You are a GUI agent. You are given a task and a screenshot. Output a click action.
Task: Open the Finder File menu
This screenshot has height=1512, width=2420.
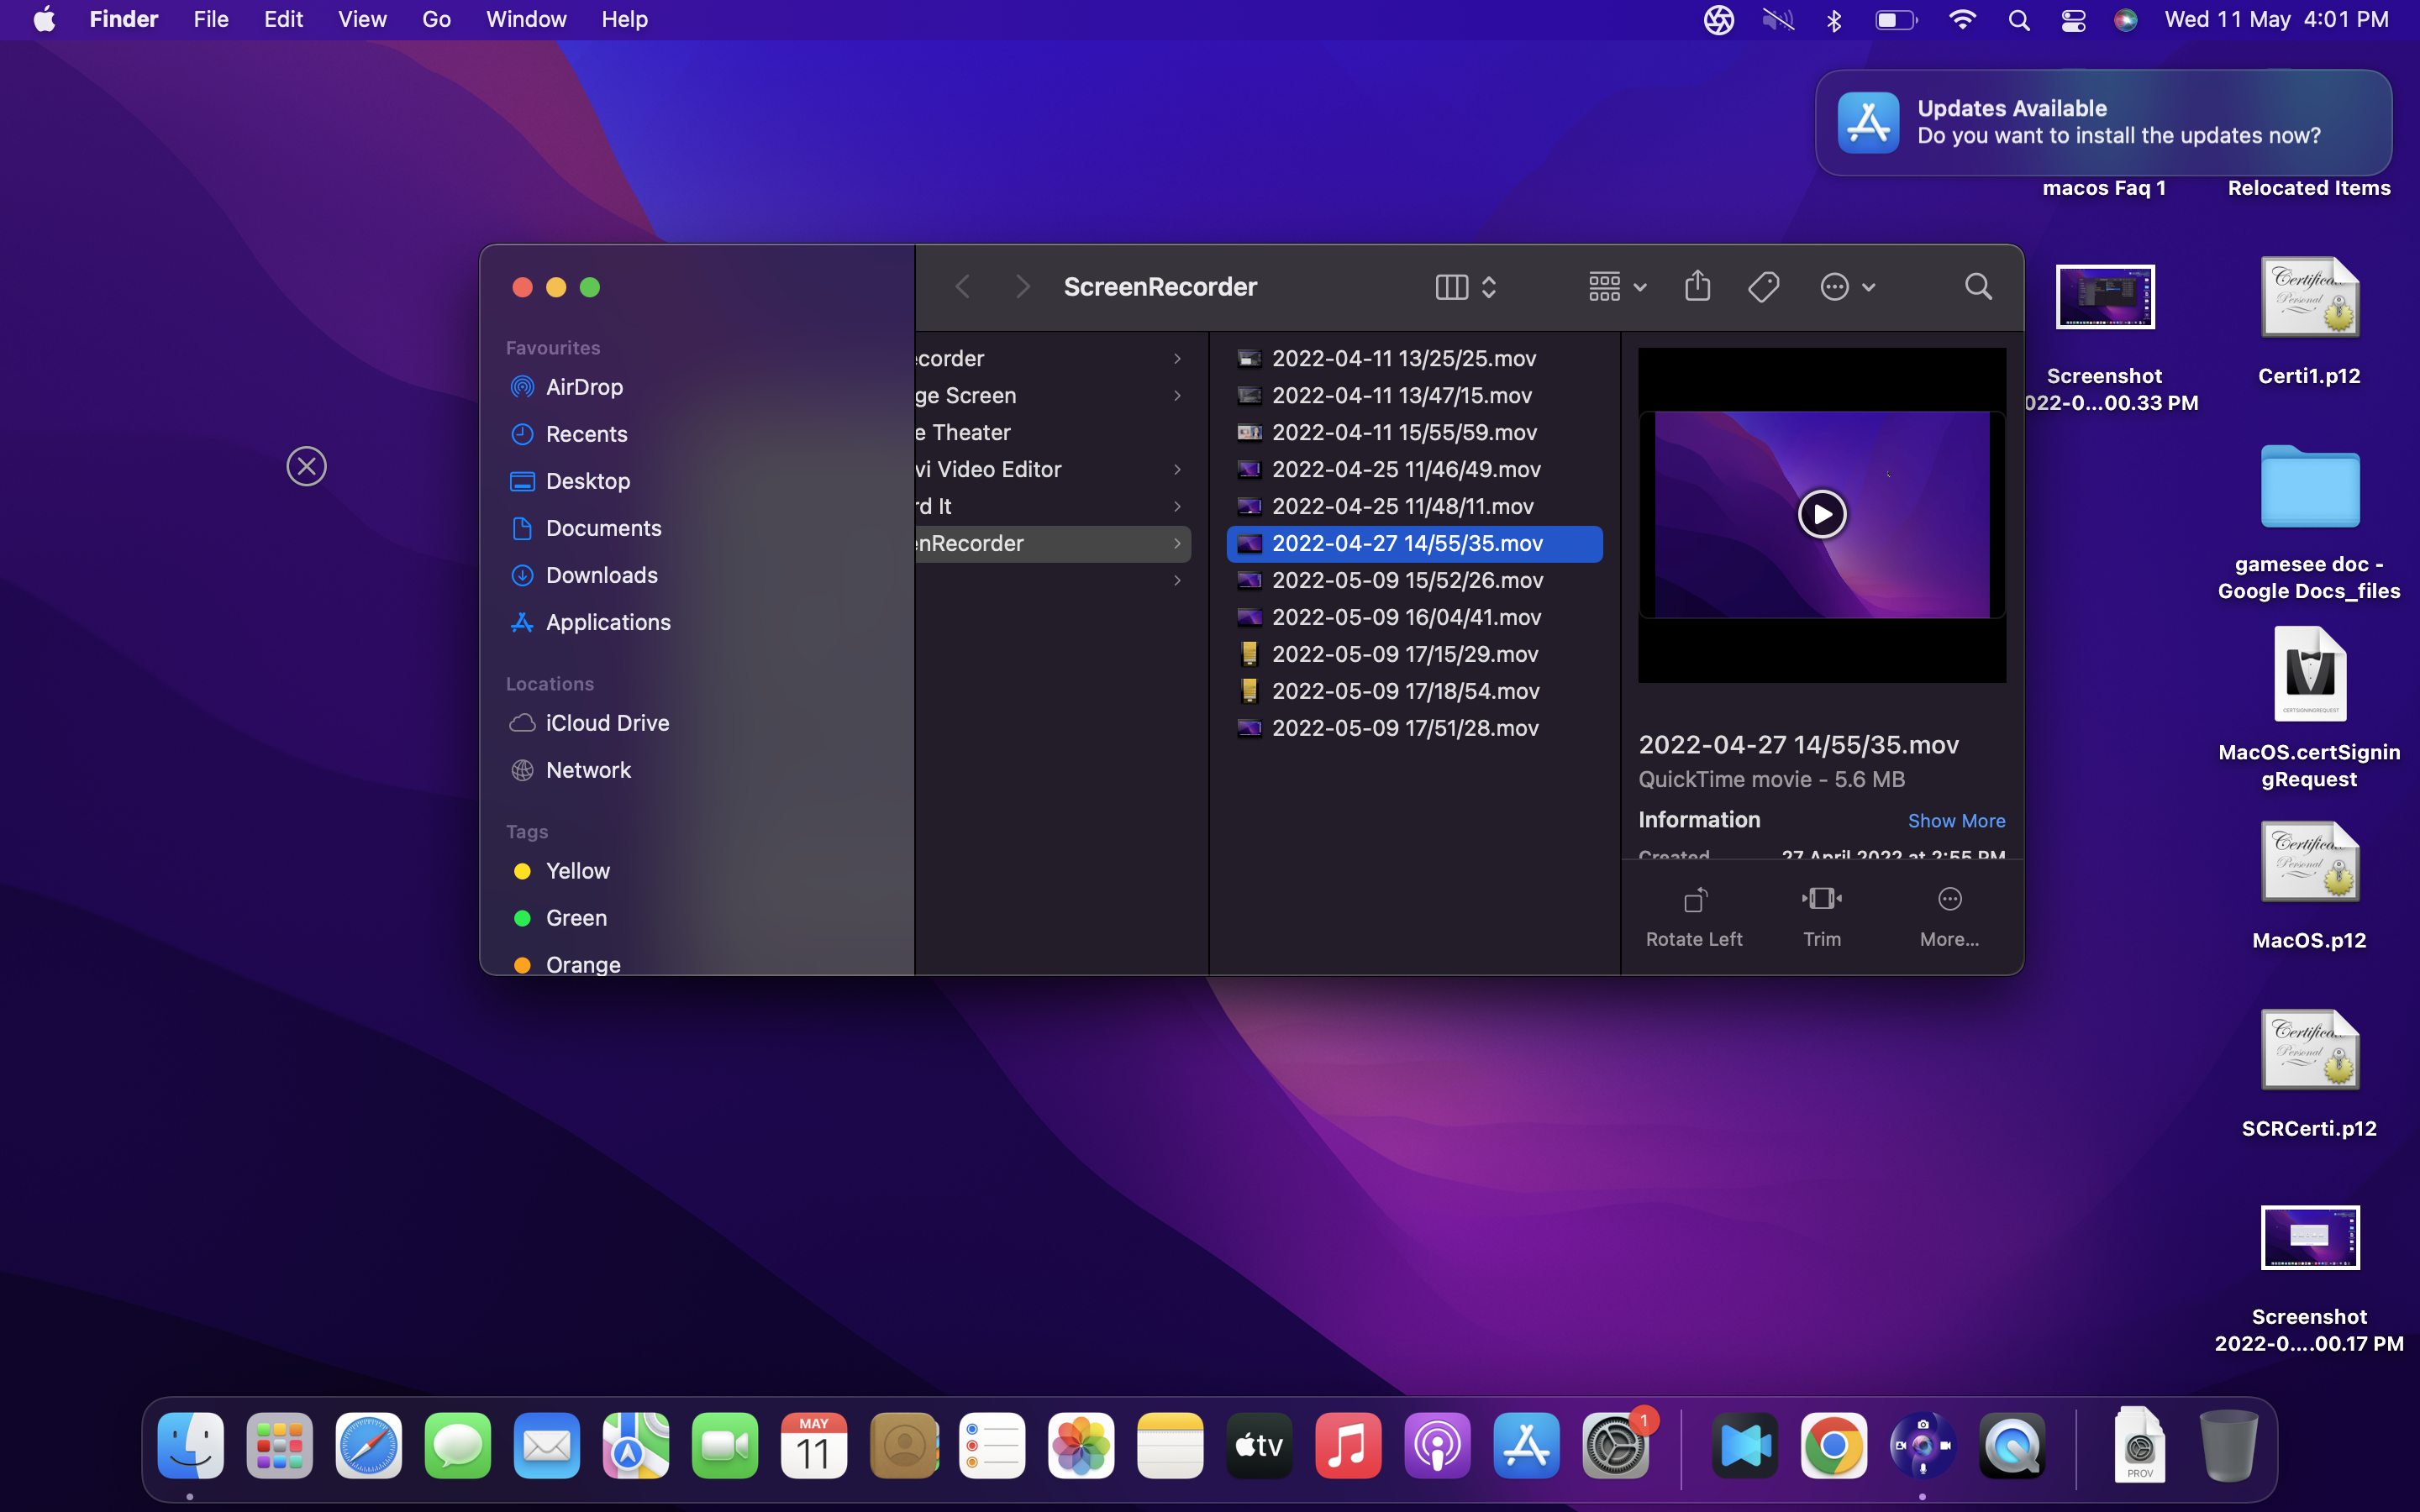208,19
